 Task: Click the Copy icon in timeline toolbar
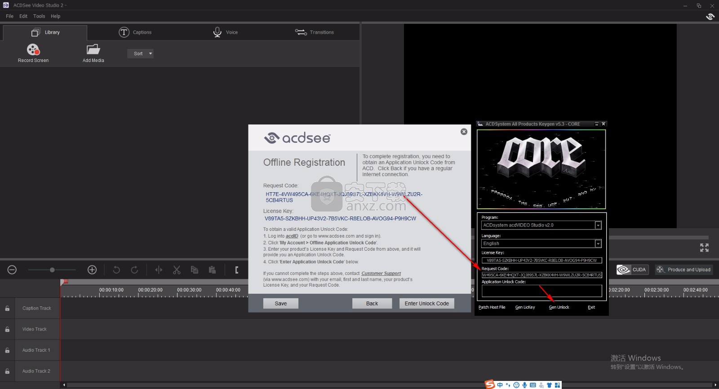[x=195, y=270]
